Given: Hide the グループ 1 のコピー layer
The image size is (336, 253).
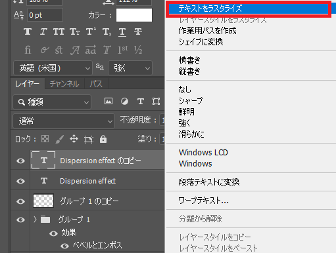Looking at the screenshot, I should click(20, 201).
